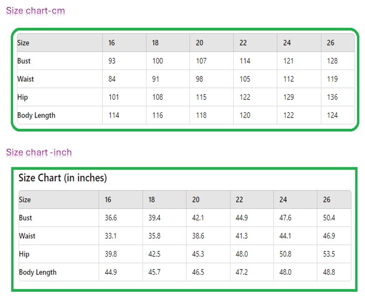Click Hip value 50.8 in inches table

click(285, 254)
